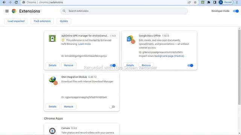Open the ApkOnline extension icon in toolbar
241x135 pixels.
pyautogui.click(x=203, y=2)
